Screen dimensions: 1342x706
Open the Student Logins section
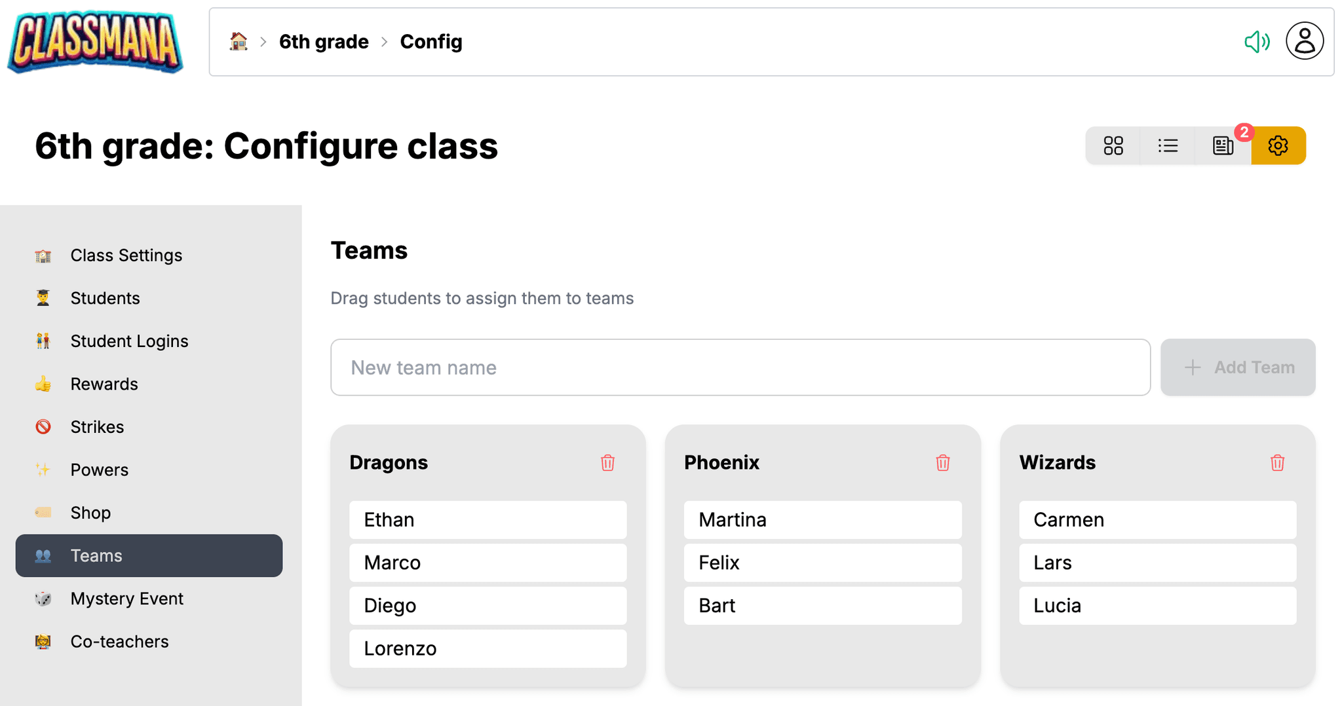[x=128, y=341]
